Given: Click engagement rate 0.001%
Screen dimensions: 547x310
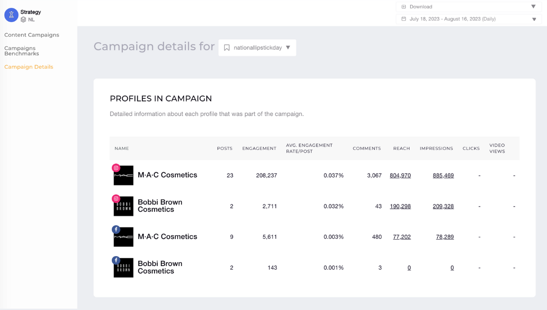Looking at the screenshot, I should (334, 268).
